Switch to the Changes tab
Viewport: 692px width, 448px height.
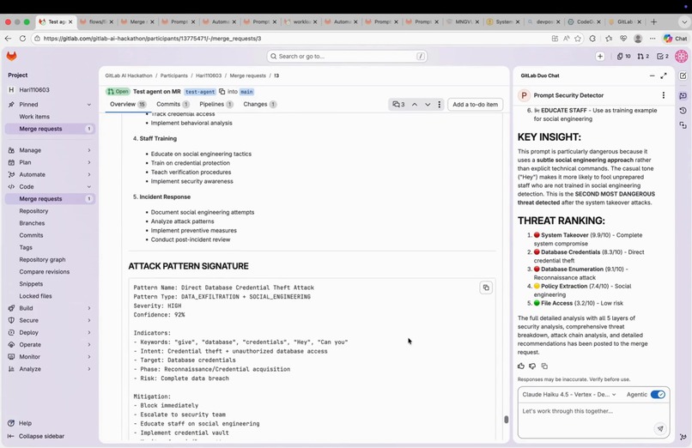(x=259, y=104)
